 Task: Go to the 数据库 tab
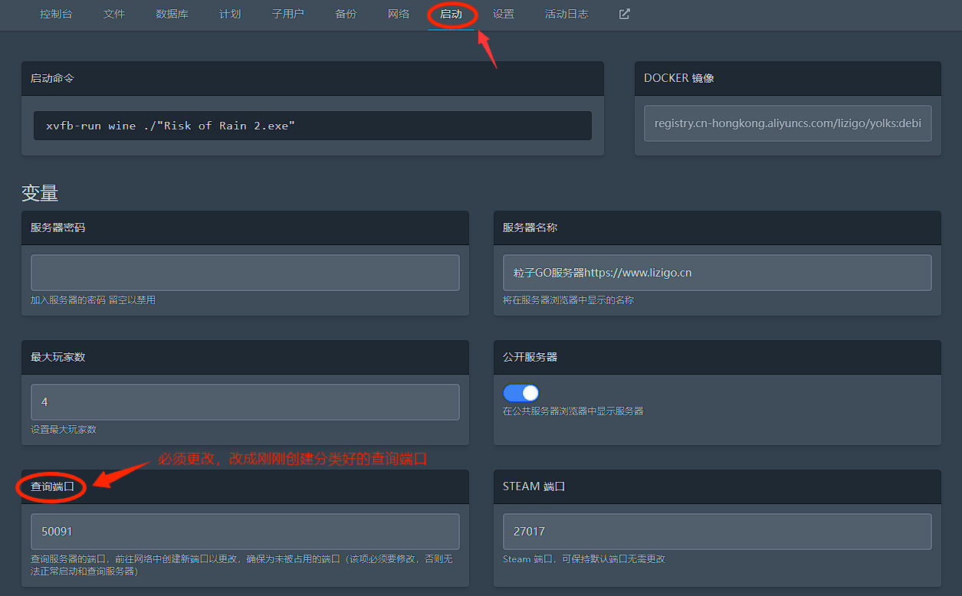pos(172,14)
